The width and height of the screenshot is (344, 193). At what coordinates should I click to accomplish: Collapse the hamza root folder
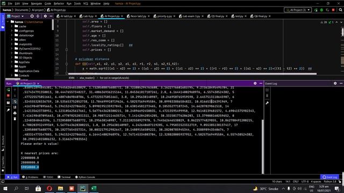click(x=8, y=22)
